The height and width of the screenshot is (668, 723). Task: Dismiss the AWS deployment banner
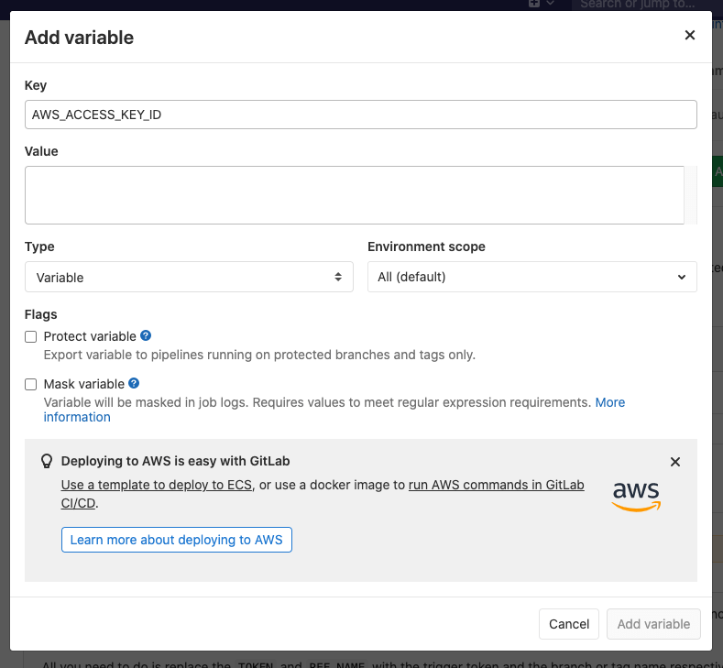click(x=675, y=462)
